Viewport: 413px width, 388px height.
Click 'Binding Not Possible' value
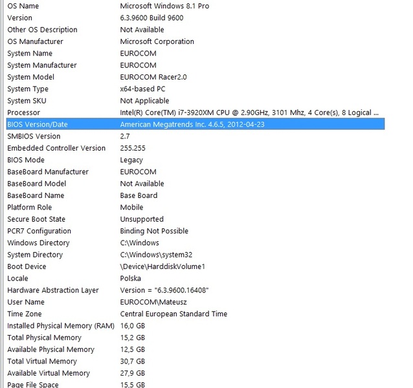tap(154, 231)
